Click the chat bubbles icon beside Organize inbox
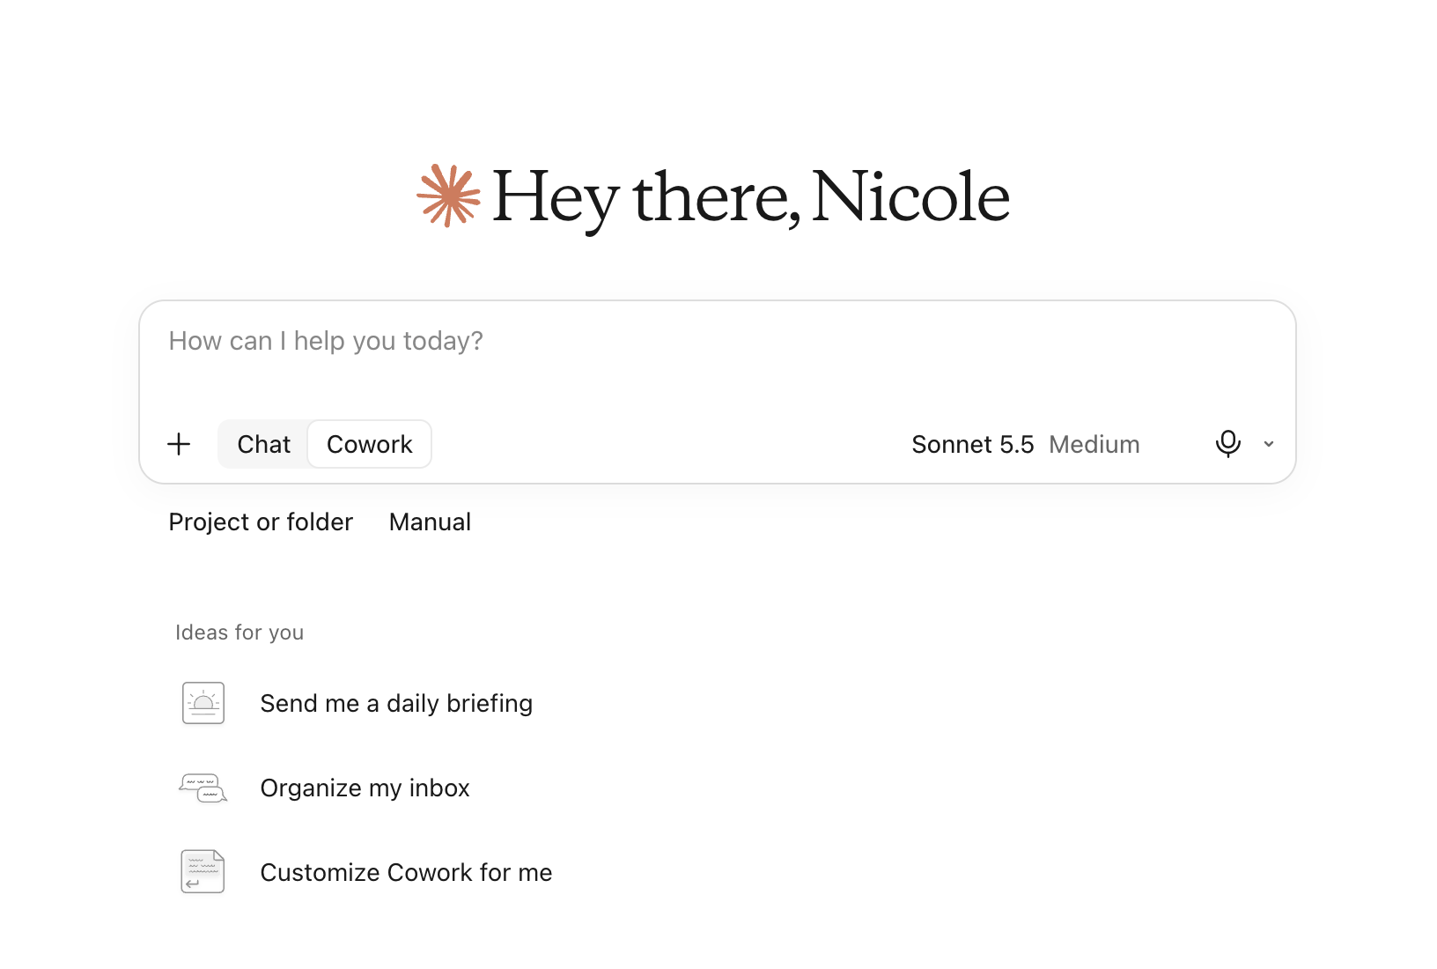1437x969 pixels. coord(203,788)
